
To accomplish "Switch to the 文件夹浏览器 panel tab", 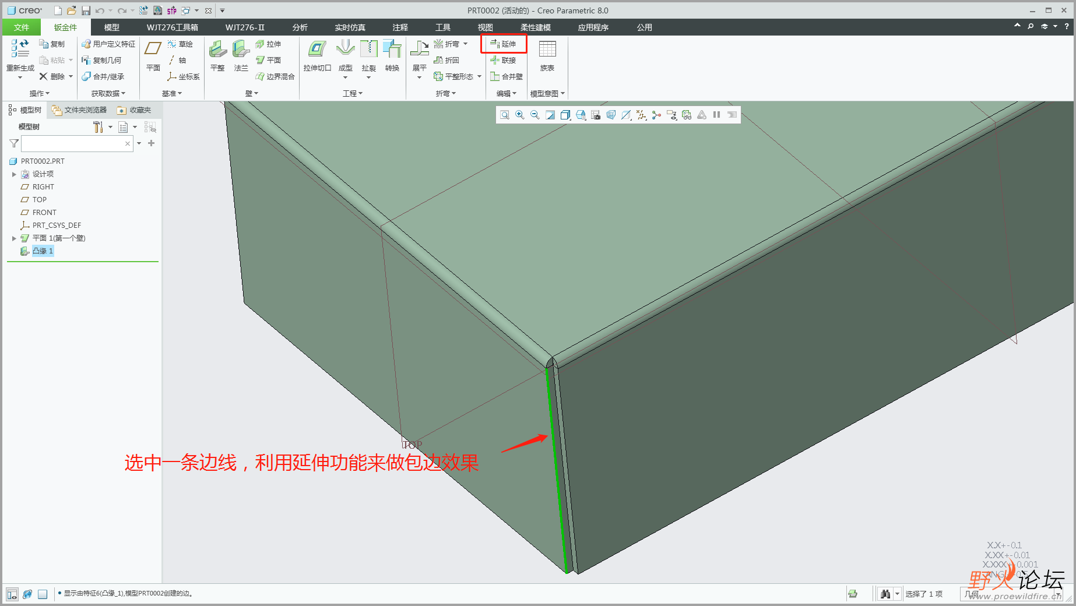I will (79, 110).
